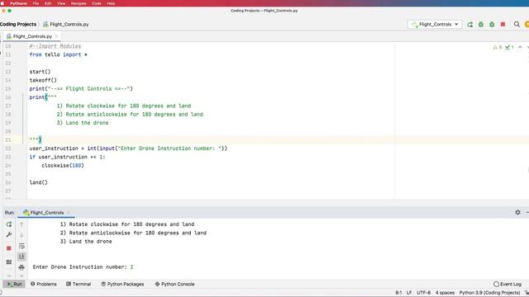Toggle soft-wrap in the Run console
Viewport: 529px width, 297px height.
pos(21,246)
